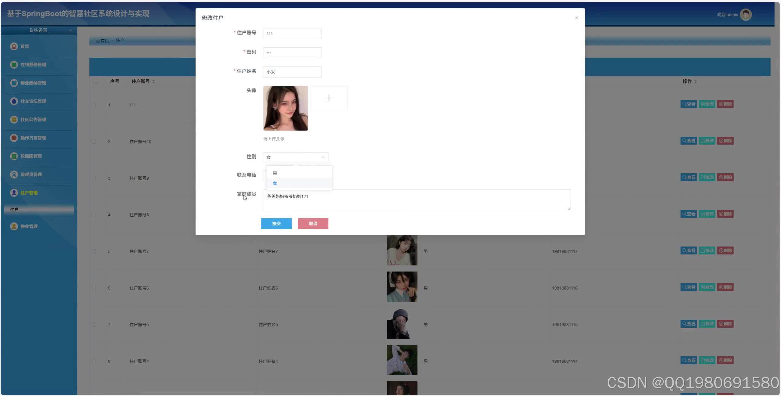
Task: Click the admin avatar in header
Action: click(x=746, y=15)
